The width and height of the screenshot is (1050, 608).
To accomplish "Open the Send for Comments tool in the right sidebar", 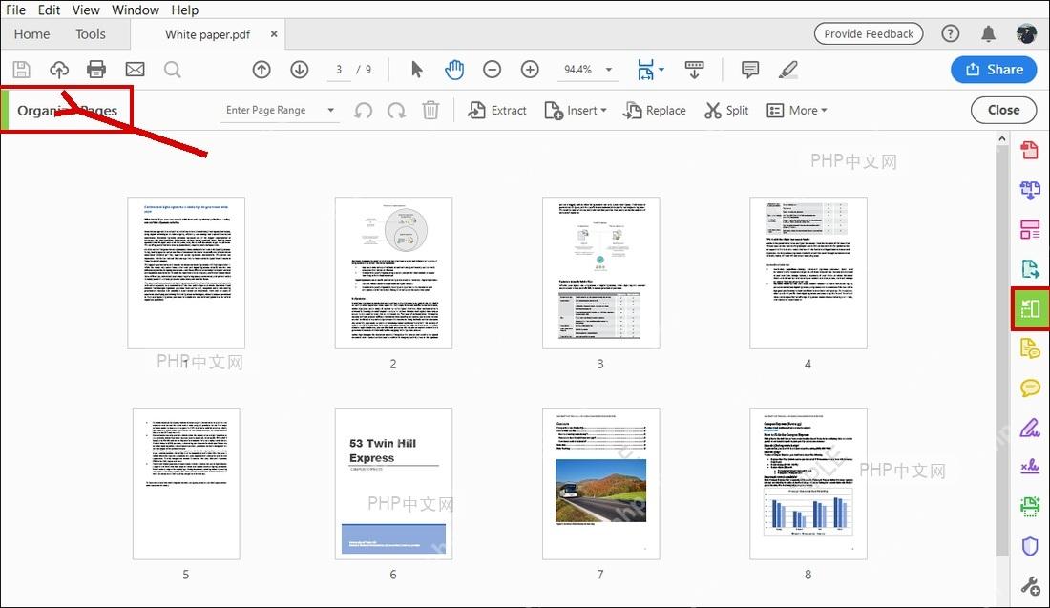I will pos(1030,349).
